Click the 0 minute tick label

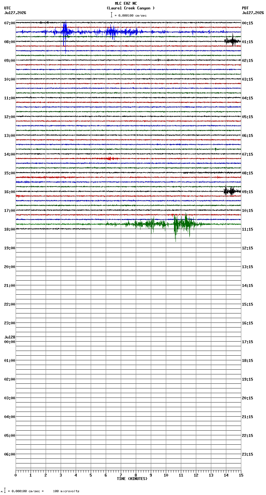tap(16, 475)
